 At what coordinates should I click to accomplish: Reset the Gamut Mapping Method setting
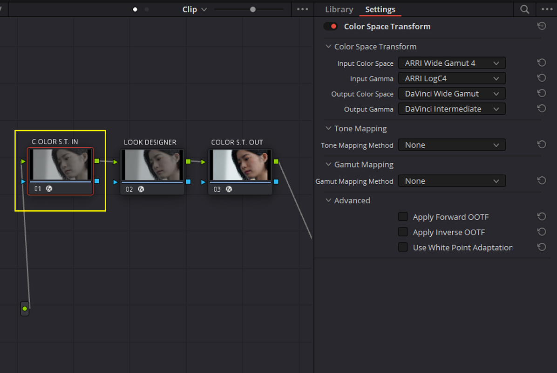tap(541, 181)
